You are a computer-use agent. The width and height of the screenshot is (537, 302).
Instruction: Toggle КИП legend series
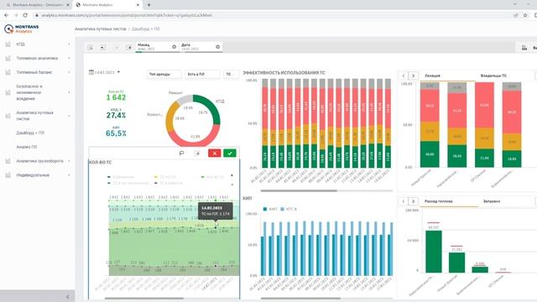pyautogui.click(x=270, y=209)
